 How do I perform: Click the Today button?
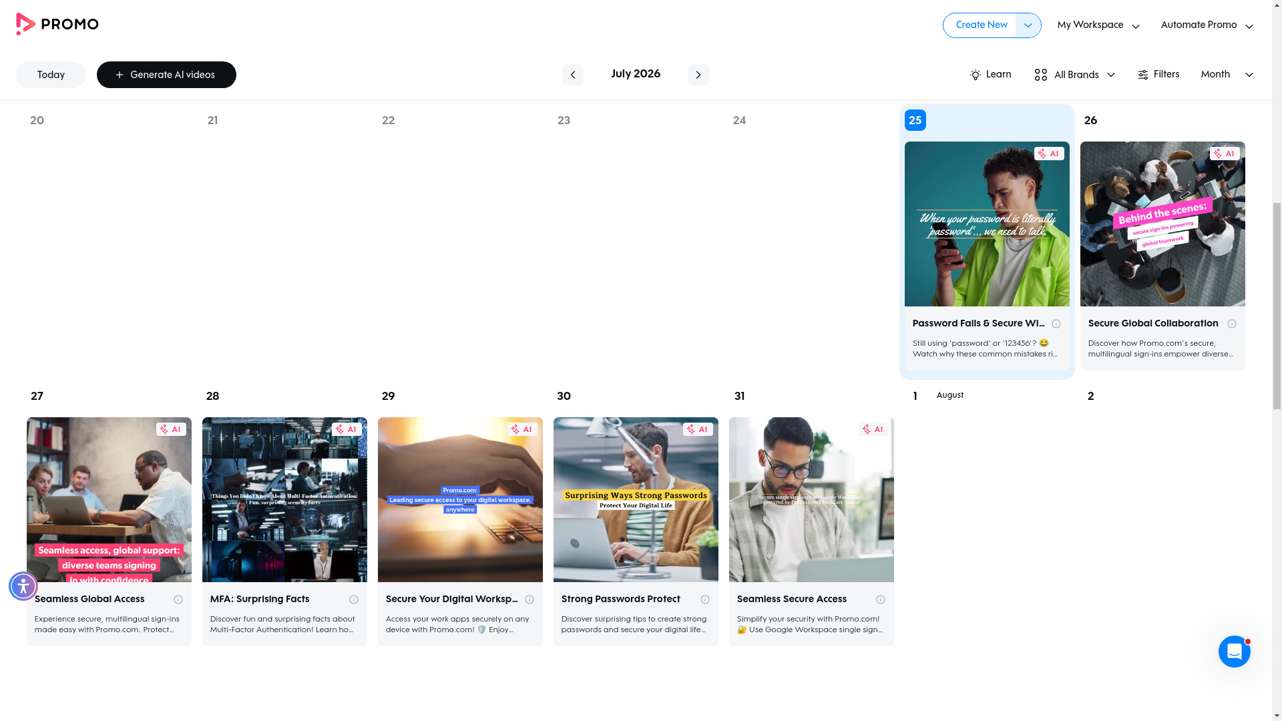tap(51, 75)
